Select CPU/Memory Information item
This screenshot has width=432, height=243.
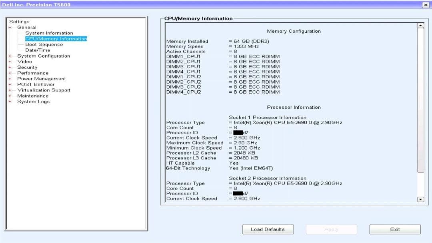tap(56, 39)
